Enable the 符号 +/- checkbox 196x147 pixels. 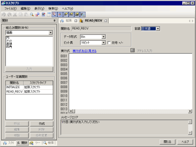click(x=109, y=43)
